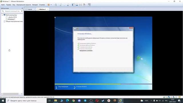This screenshot has height=103, width=183.
Task: Click the pause virtual machine icon
Action: pos(49,5)
